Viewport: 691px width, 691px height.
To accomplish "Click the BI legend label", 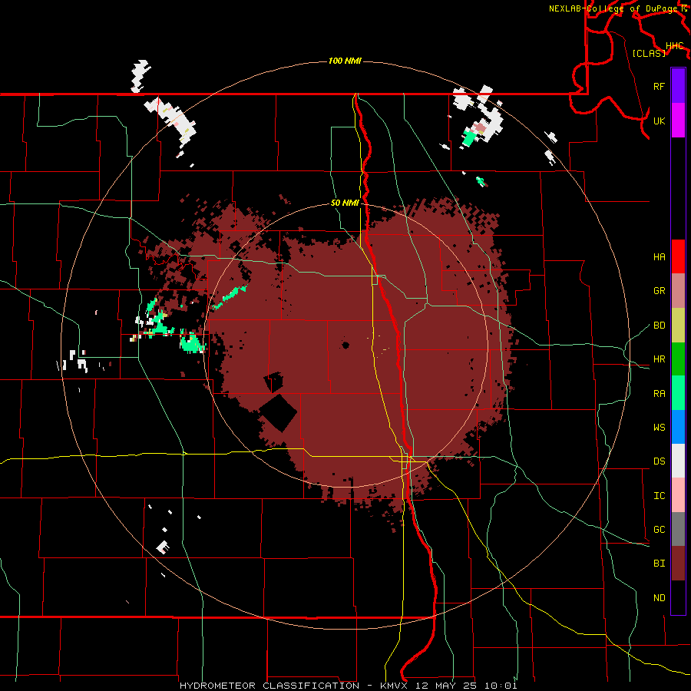I will pyautogui.click(x=659, y=564).
